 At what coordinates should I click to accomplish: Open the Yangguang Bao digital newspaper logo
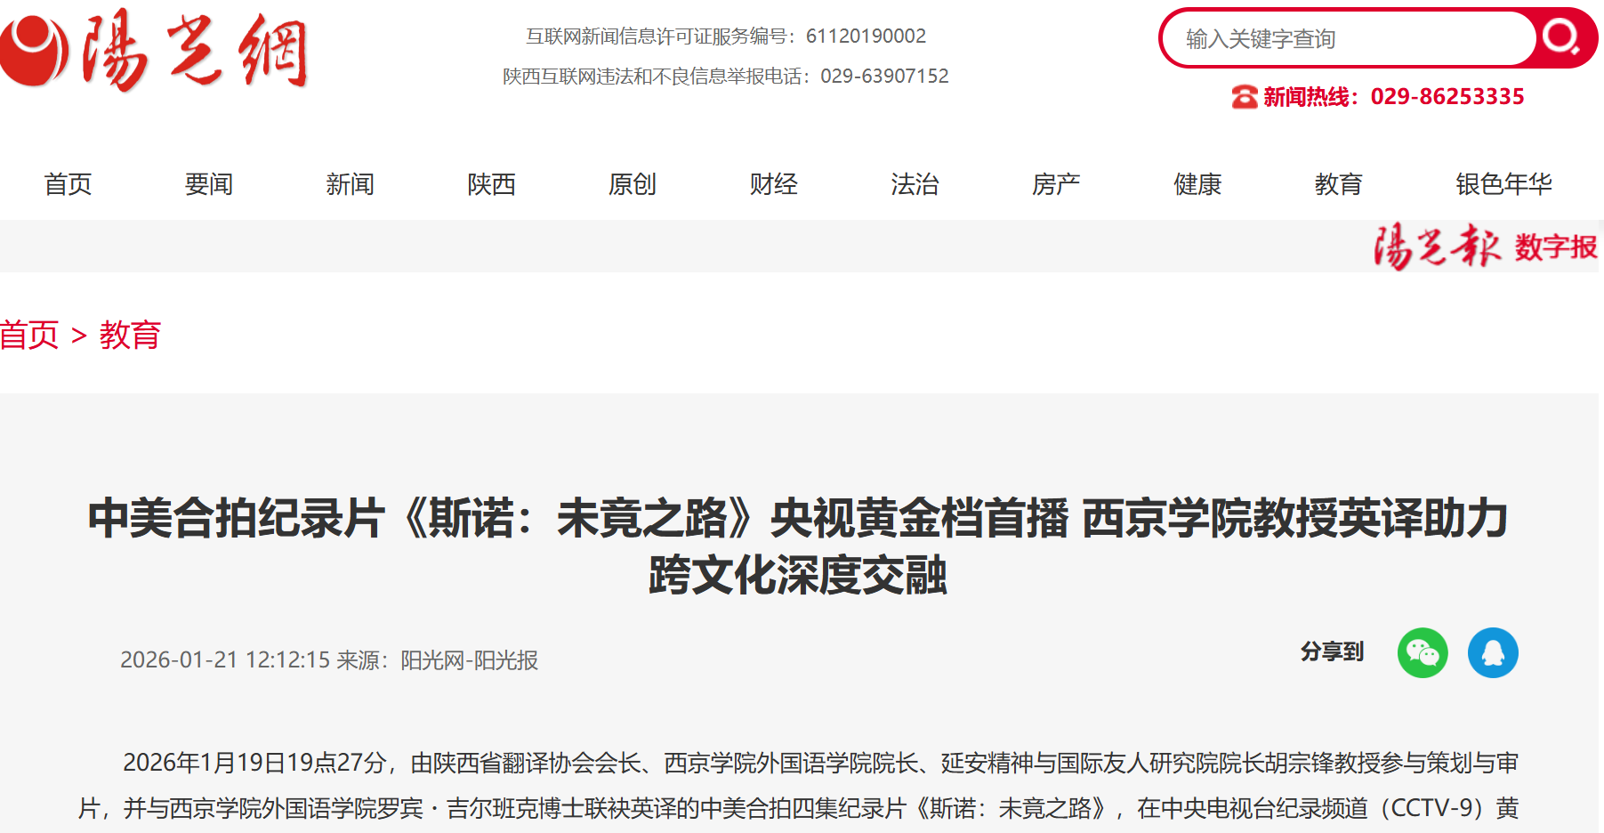(1484, 246)
